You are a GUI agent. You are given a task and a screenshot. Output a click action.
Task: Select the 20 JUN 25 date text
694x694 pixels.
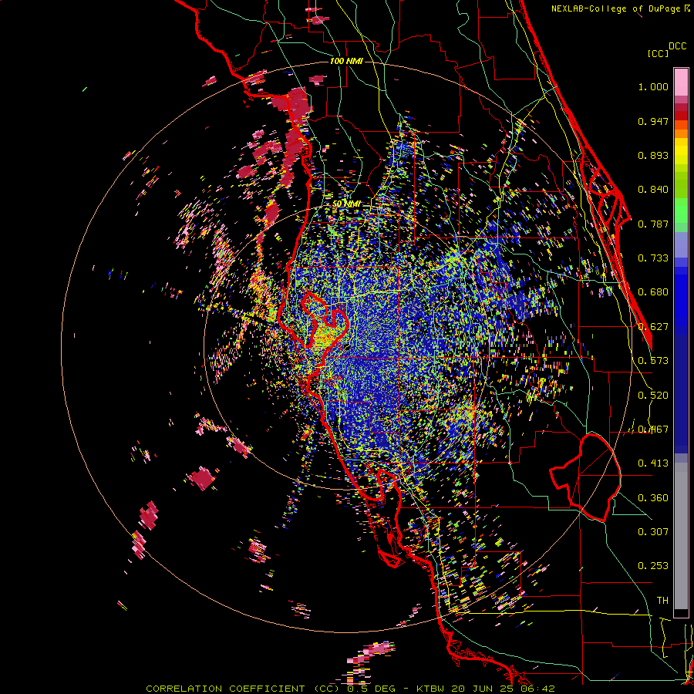484,689
